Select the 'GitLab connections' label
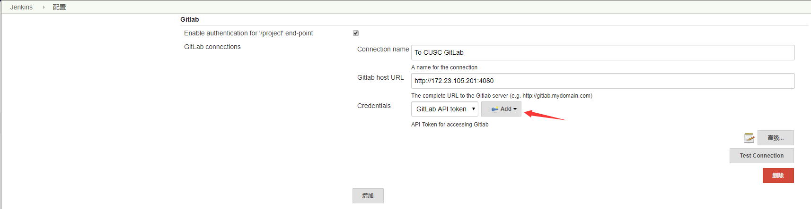 coord(212,47)
